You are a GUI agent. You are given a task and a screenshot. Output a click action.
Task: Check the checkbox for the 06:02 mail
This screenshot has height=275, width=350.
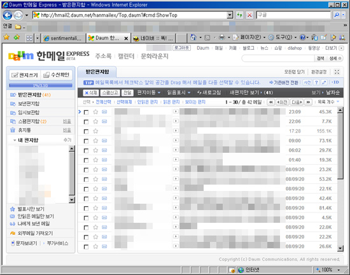pyautogui.click(x=86, y=151)
